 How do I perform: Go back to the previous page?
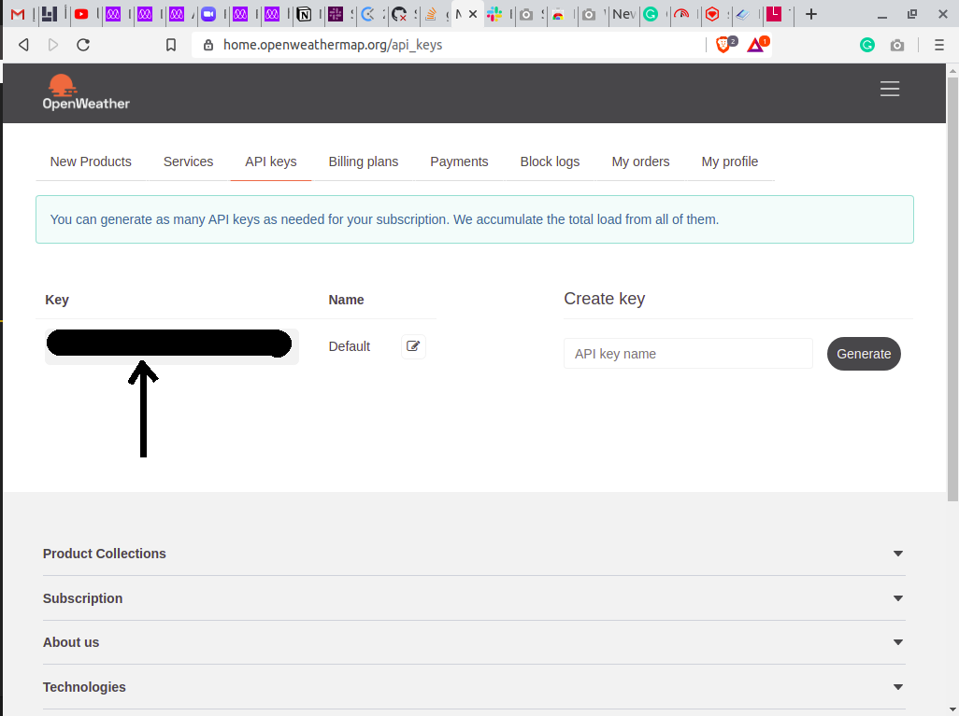pyautogui.click(x=24, y=45)
